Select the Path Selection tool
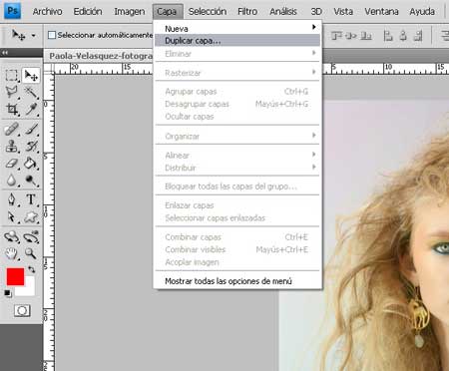The height and width of the screenshot is (371, 449). 12,216
